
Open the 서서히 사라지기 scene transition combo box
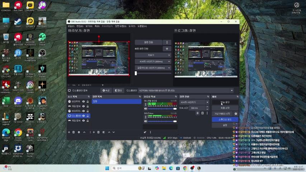(x=194, y=102)
